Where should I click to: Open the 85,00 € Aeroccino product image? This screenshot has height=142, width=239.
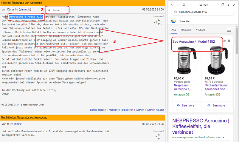(186, 60)
